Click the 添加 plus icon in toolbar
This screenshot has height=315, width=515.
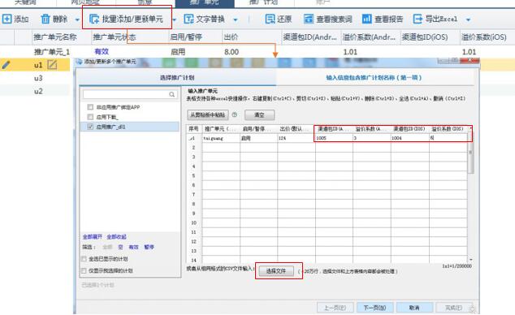6,19
